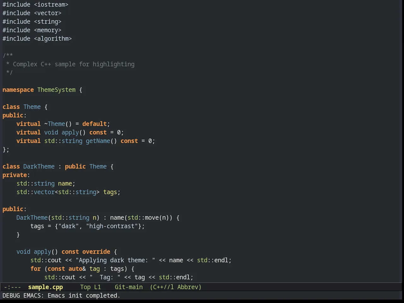404x303 pixels.
Task: Place cursor on '#include <iostream>' line
Action: point(35,5)
